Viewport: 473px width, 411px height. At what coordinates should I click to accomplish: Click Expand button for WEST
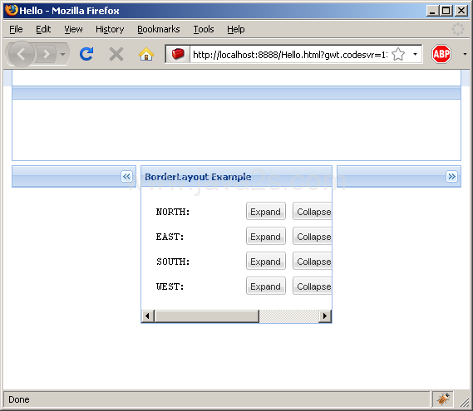point(266,286)
